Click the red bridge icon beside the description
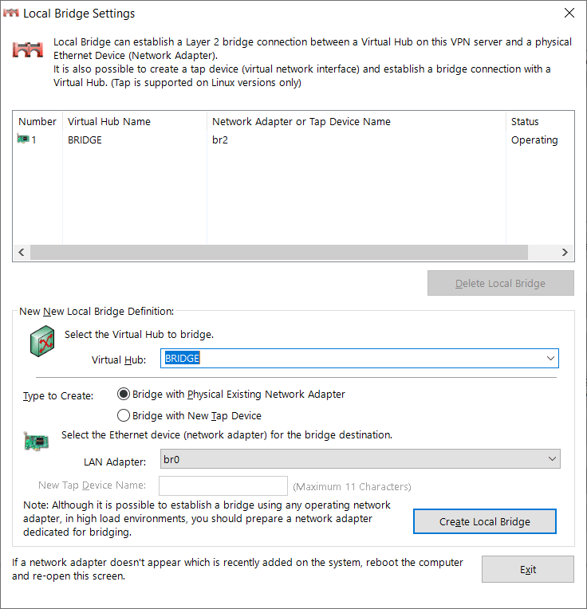This screenshot has height=609, width=587. (x=28, y=49)
